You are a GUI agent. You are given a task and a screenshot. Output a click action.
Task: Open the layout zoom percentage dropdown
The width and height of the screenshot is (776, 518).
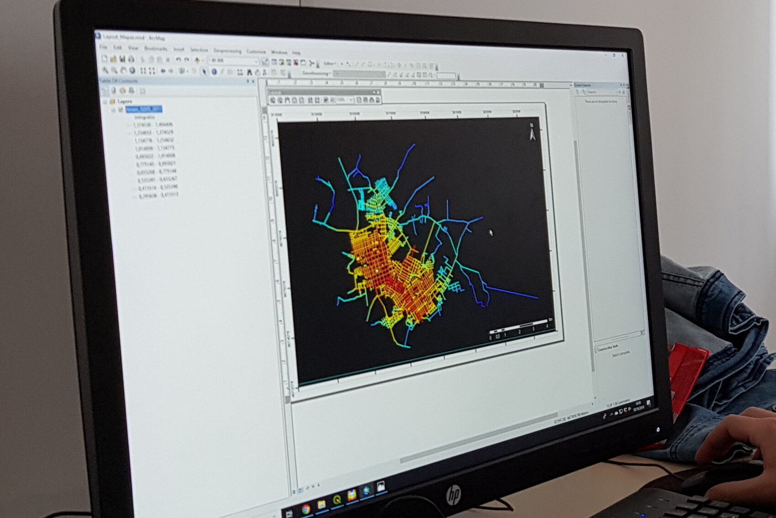coord(351,100)
